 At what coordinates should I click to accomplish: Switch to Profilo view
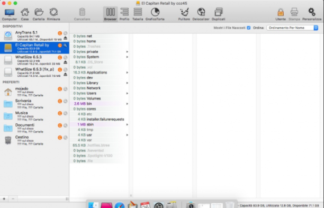coord(124,14)
